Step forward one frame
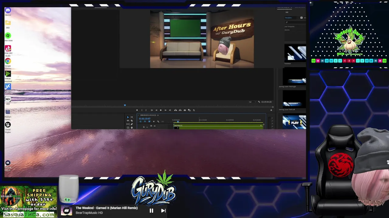Screen dimensions: 389x218 pos(165,110)
